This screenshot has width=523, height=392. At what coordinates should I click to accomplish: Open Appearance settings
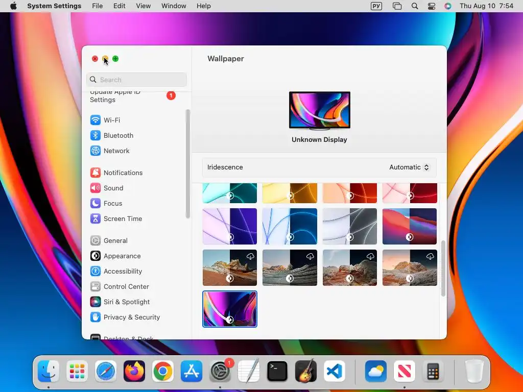[115, 256]
